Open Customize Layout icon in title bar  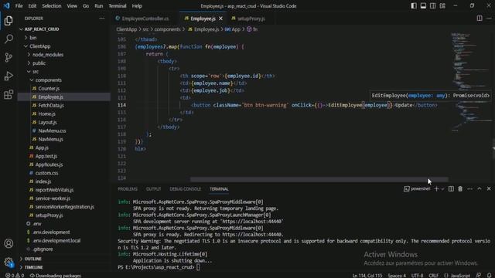442,5
